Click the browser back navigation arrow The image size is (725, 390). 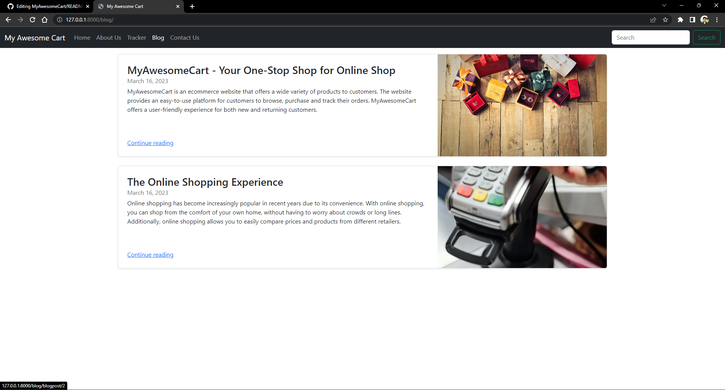(x=8, y=19)
